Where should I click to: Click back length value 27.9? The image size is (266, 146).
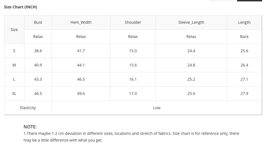pos(244,94)
